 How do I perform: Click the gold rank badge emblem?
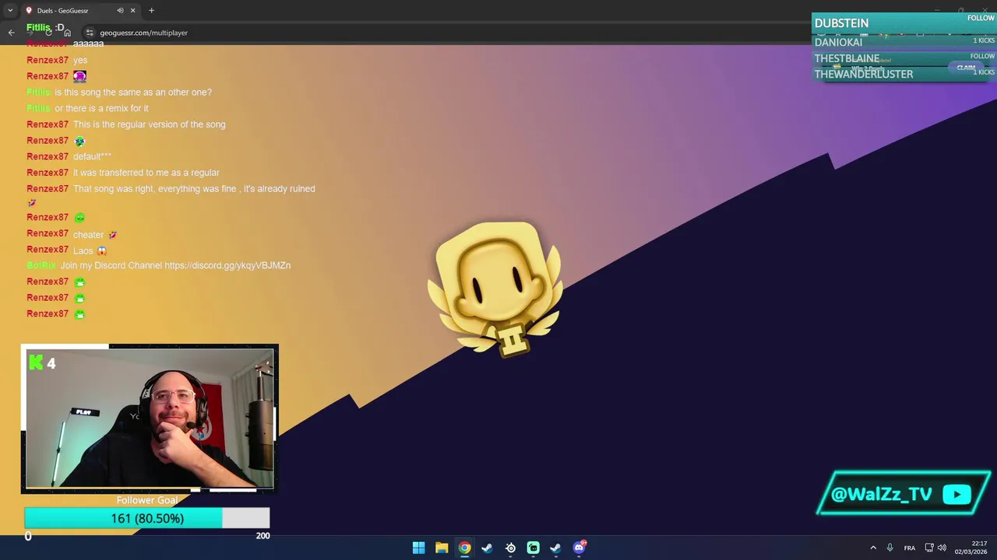[495, 289]
